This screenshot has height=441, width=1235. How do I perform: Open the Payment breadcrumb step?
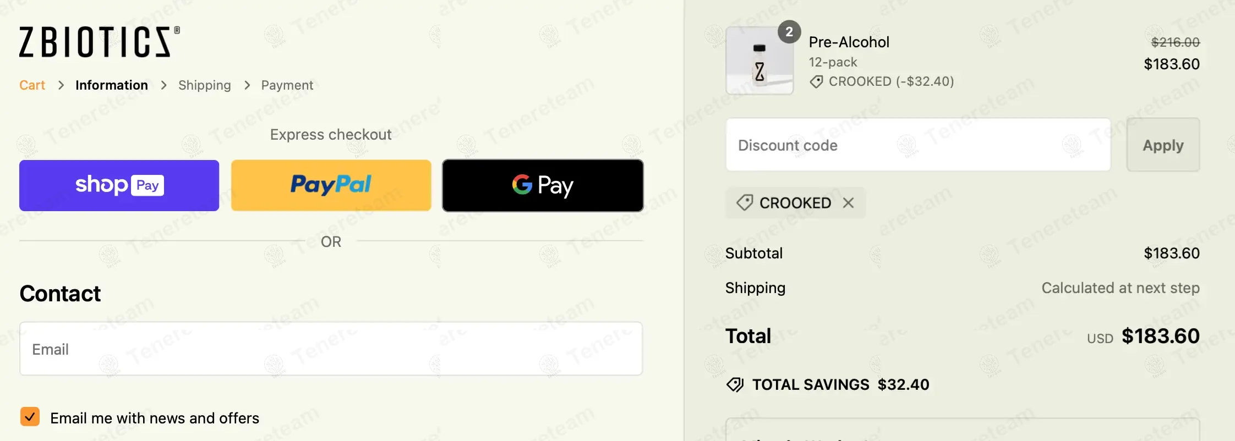pyautogui.click(x=287, y=85)
